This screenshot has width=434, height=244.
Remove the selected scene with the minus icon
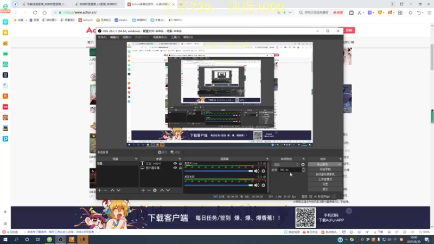coord(105,190)
